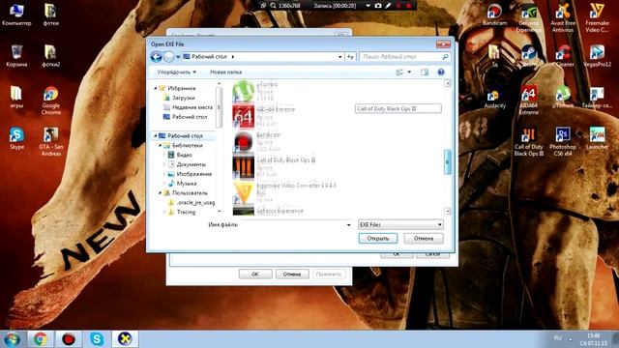Screen dimensions: 619x348
Task: Click the search magnifier in the dialog
Action: point(445,57)
